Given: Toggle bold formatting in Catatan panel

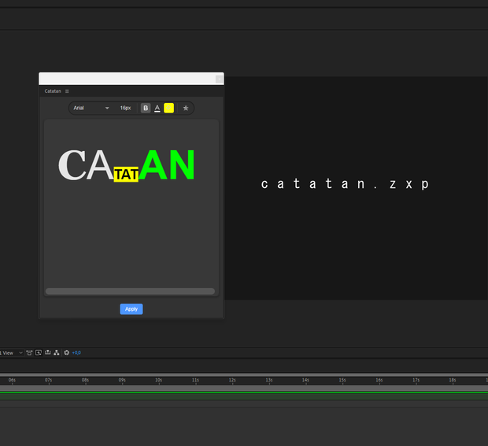Looking at the screenshot, I should pyautogui.click(x=146, y=108).
